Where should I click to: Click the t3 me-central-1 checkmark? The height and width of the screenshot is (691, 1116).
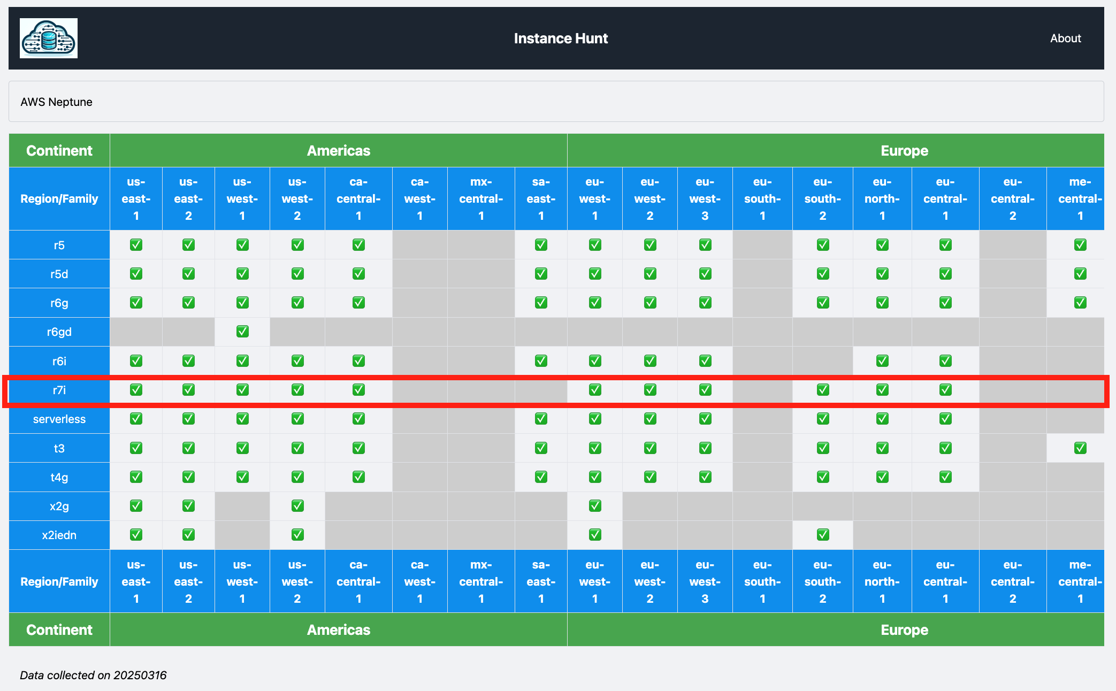coord(1080,448)
